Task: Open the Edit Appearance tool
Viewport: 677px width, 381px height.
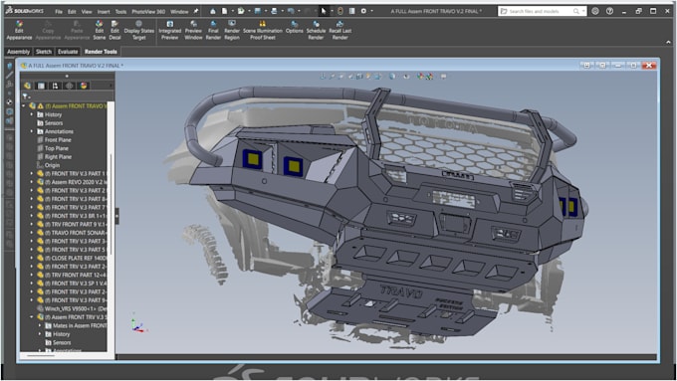Action: point(19,30)
